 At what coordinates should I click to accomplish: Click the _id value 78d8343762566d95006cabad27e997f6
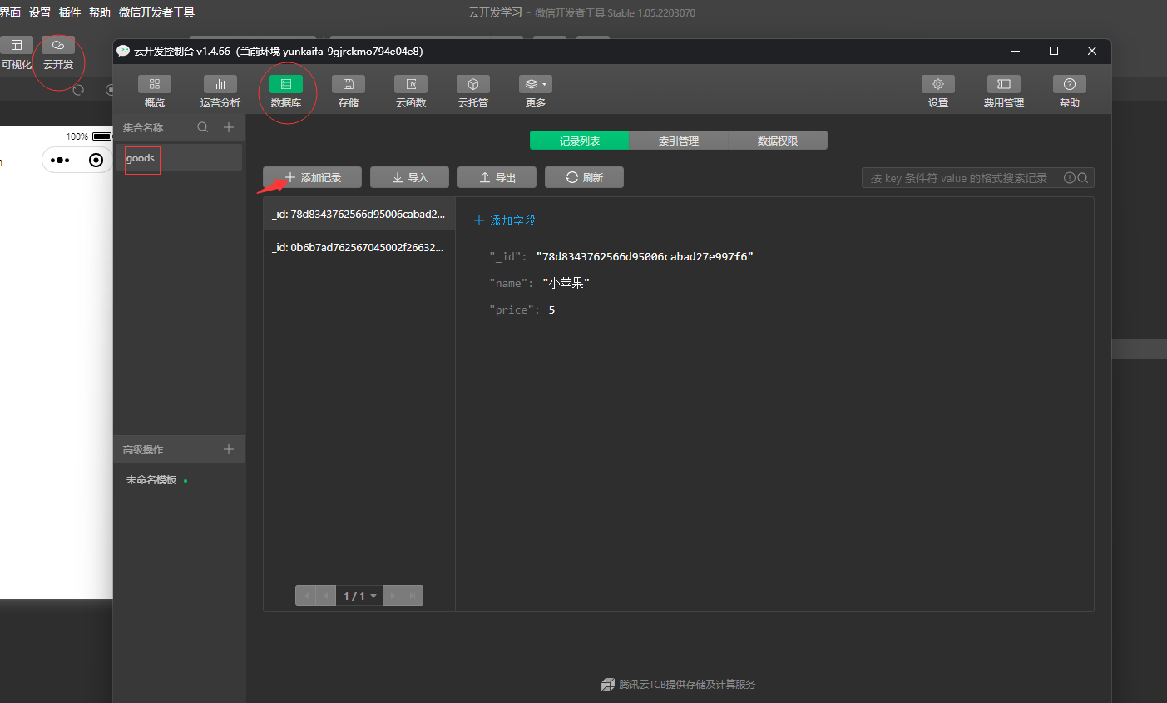[645, 256]
